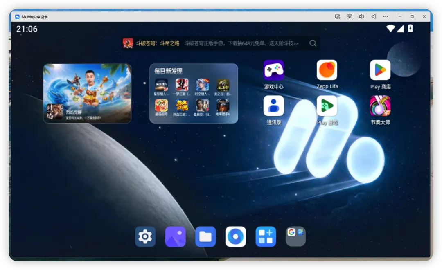This screenshot has width=442, height=270.
Task: Open the 节奏大师 rhythm game
Action: pyautogui.click(x=380, y=106)
